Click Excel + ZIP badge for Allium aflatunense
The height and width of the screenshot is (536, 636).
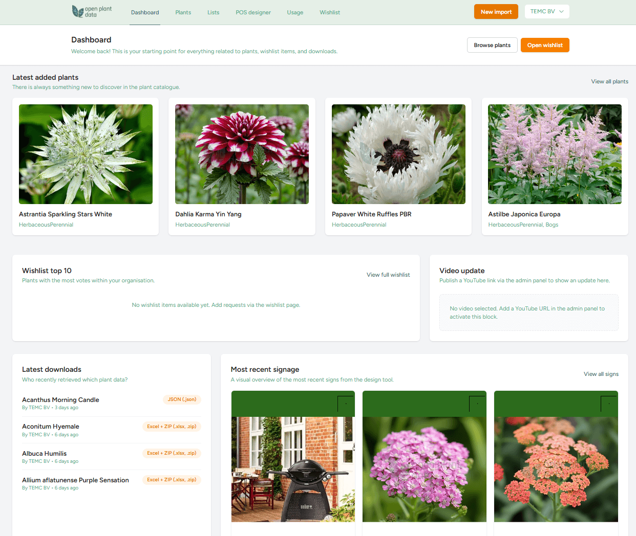(x=172, y=480)
